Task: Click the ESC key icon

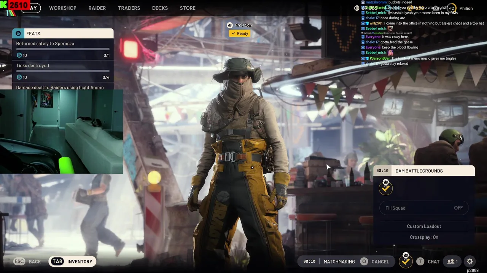Action: tap(20, 261)
